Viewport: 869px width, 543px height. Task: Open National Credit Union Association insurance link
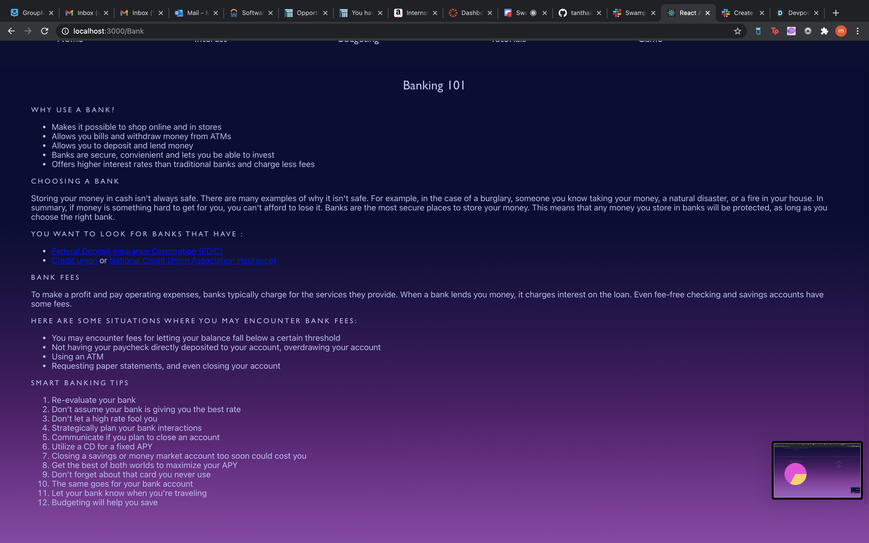pos(192,260)
